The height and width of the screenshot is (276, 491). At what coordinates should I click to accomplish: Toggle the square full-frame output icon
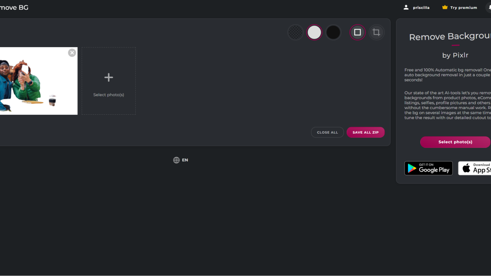click(x=357, y=33)
